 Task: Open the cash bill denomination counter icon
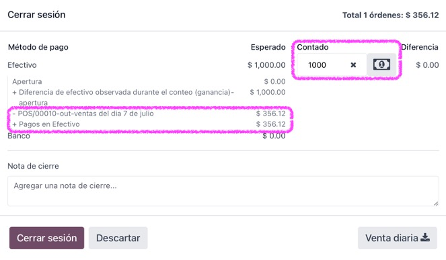point(381,64)
